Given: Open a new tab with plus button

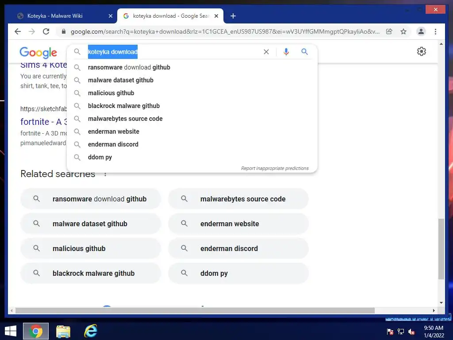Looking at the screenshot, I should click(233, 16).
